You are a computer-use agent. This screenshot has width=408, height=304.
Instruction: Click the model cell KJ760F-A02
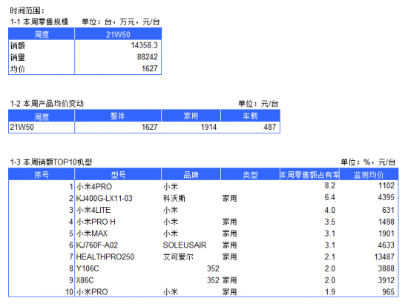click(96, 245)
